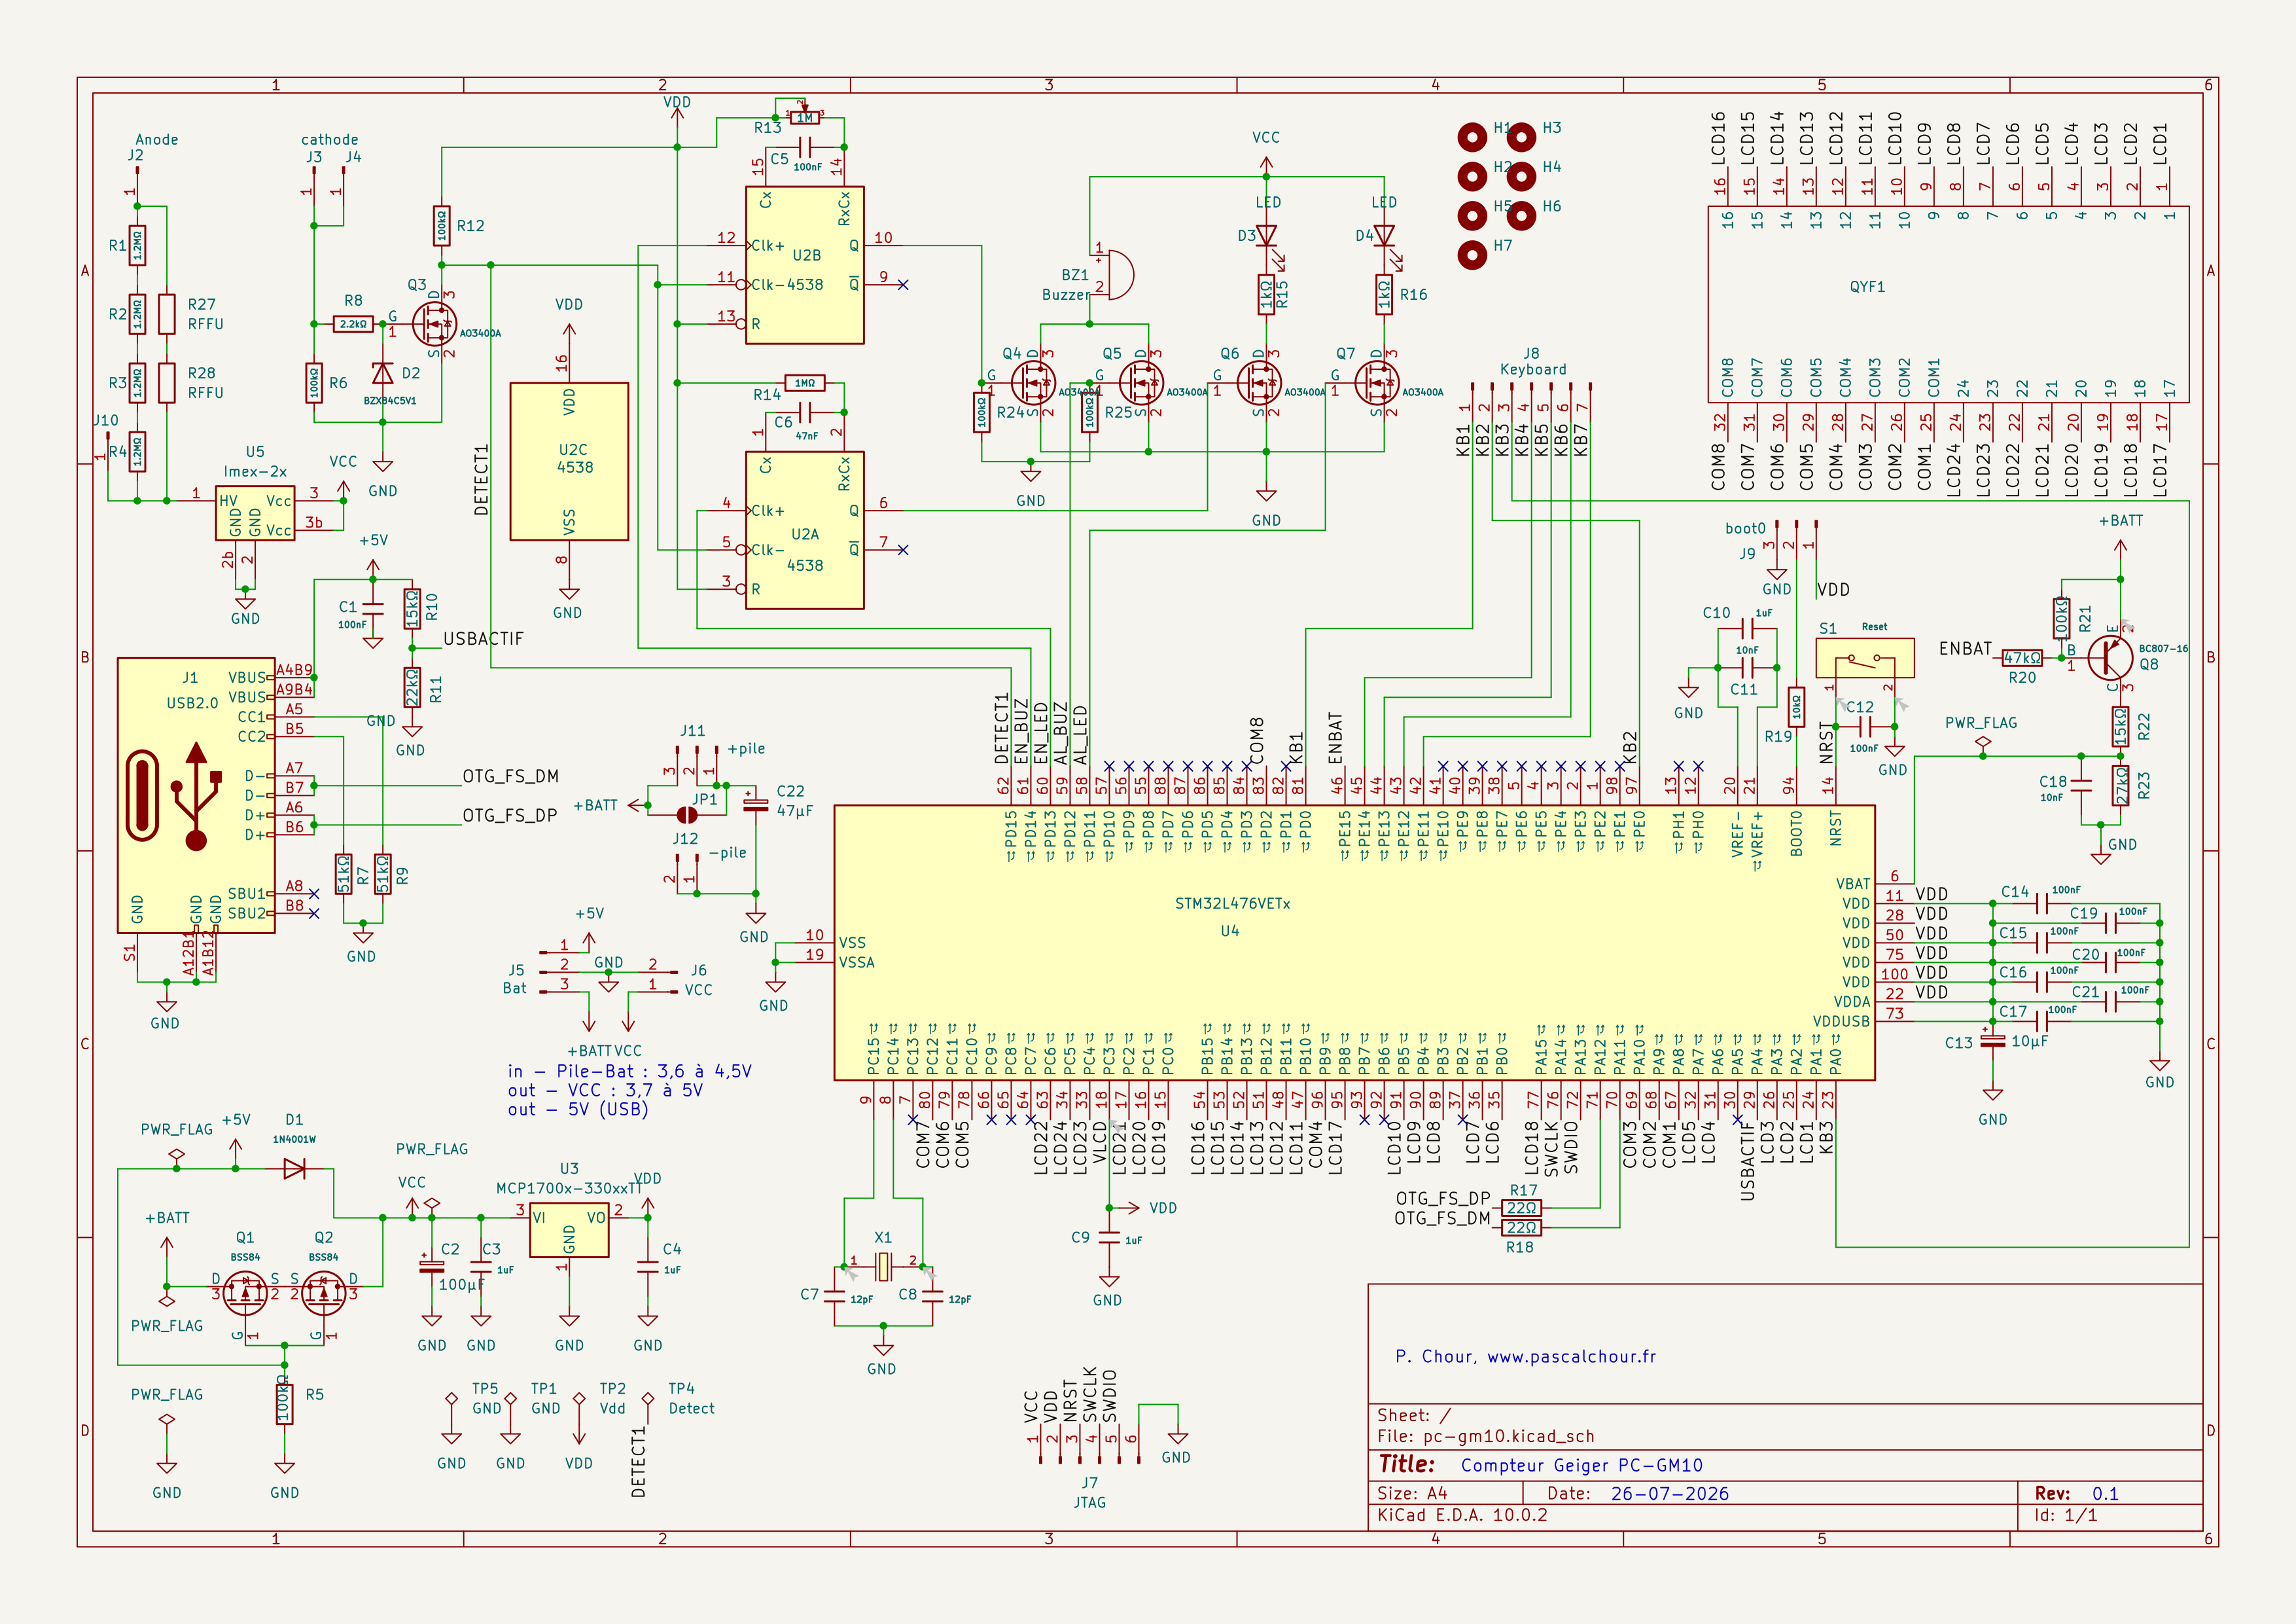The image size is (2296, 1624).
Task: Select the note 'in – Pile-Bat : 3,6 à 4,5V'
Action: tap(629, 1071)
